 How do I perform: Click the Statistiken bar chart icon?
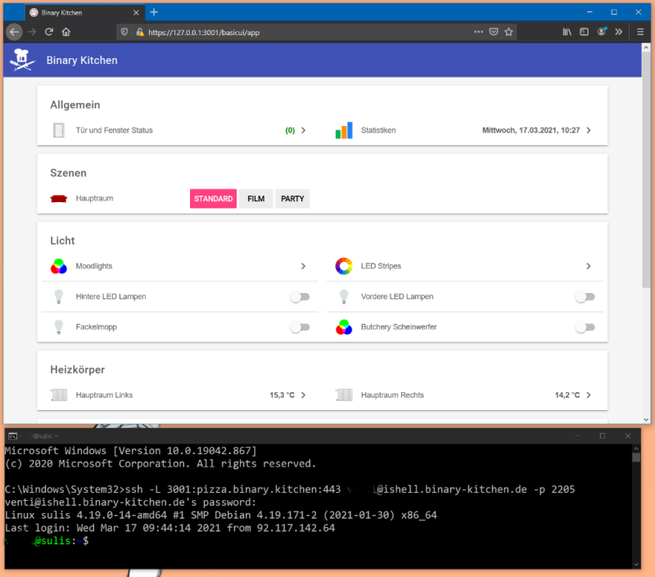(346, 129)
